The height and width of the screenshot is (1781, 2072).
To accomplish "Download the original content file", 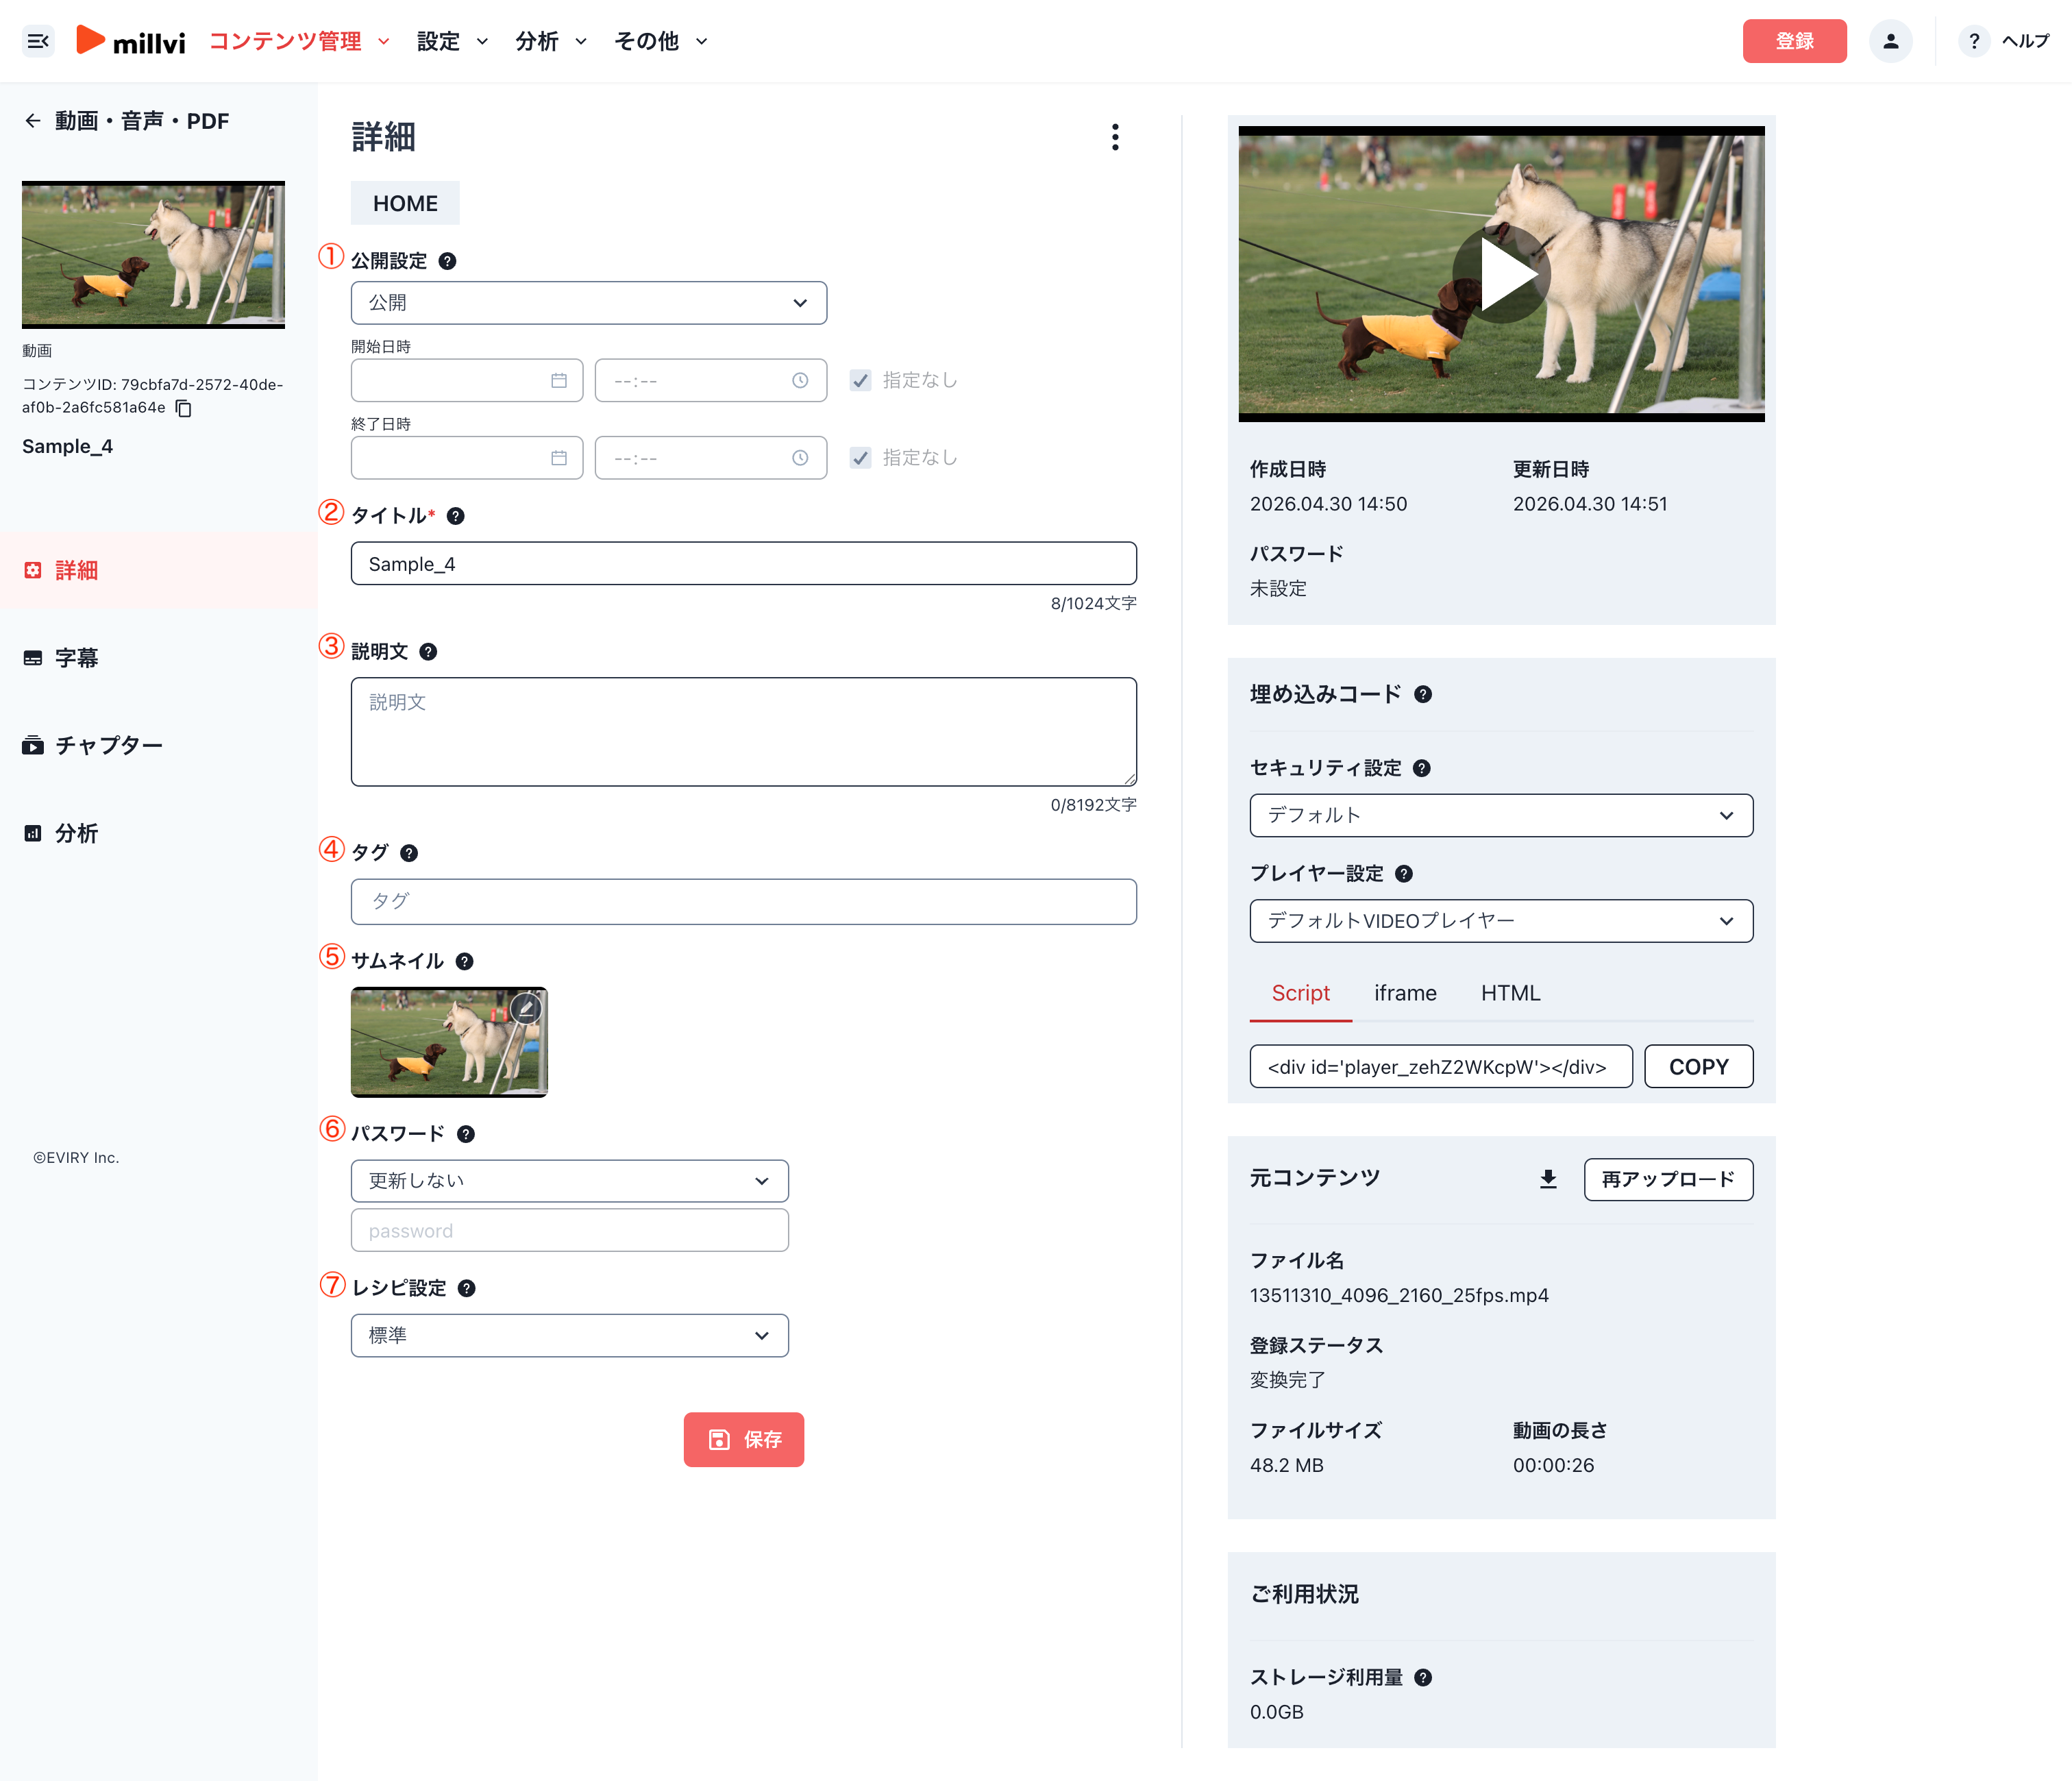I will click(1548, 1179).
